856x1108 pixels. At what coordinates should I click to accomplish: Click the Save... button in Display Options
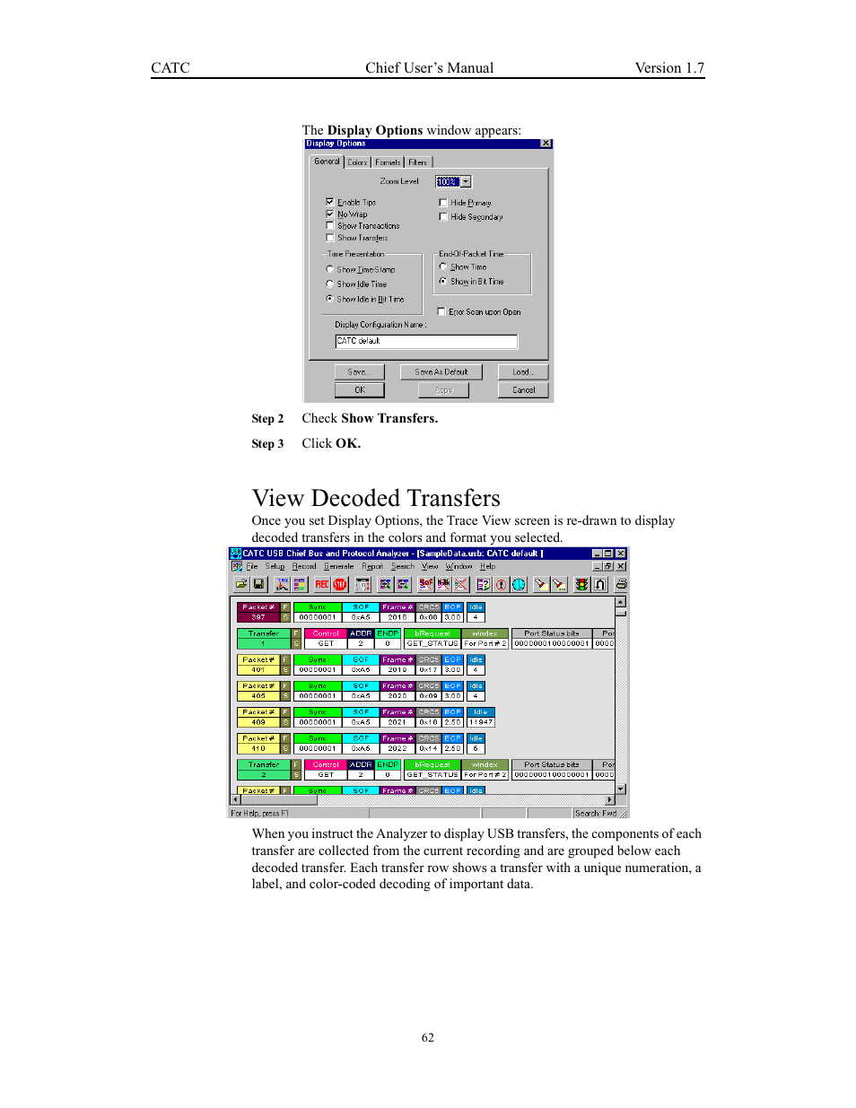click(x=359, y=371)
